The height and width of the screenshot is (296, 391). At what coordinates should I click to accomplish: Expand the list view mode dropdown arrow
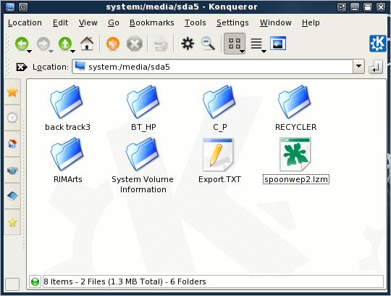coord(264,52)
